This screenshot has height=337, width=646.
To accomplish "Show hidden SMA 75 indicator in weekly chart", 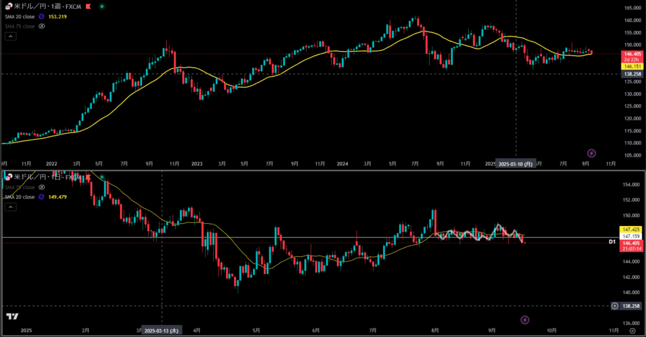I will [42, 26].
